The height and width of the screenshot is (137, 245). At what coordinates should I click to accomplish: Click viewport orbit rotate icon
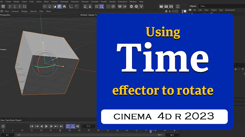click(173, 11)
